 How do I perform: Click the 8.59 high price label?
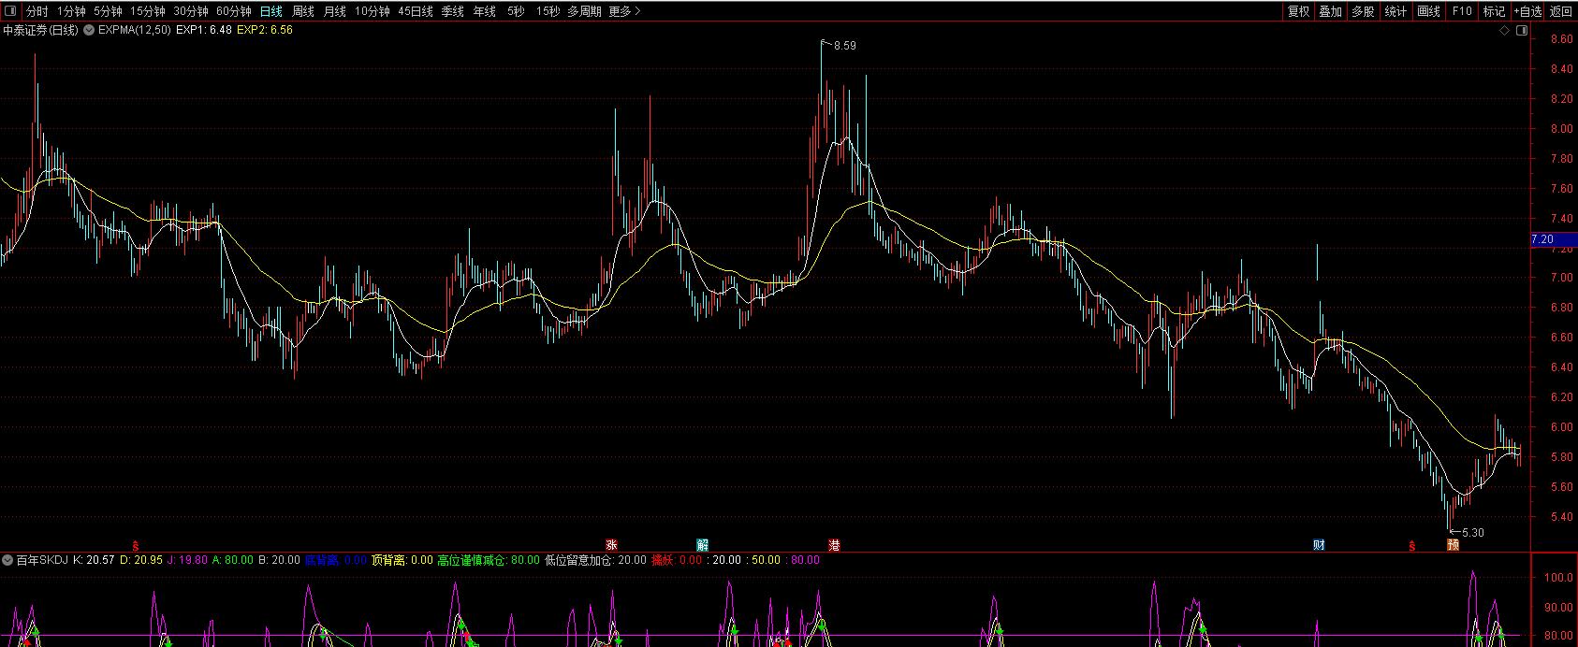[x=844, y=45]
